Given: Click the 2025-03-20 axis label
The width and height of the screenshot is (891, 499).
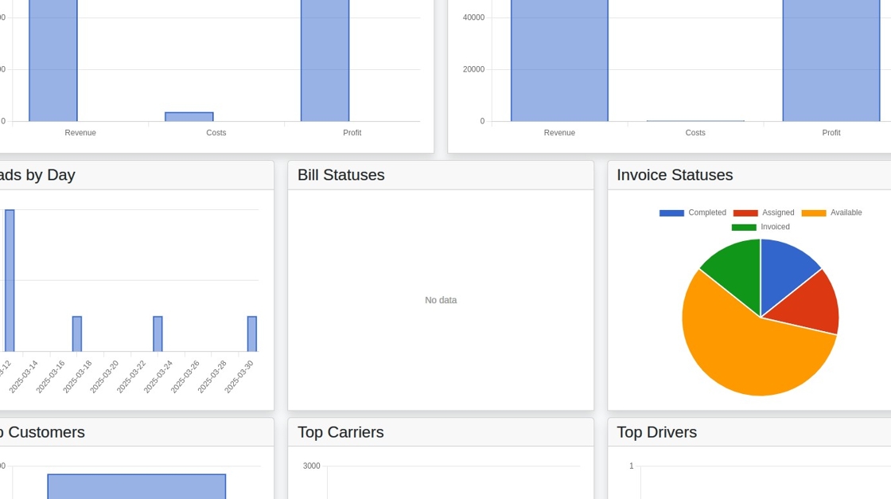Looking at the screenshot, I should (x=104, y=376).
